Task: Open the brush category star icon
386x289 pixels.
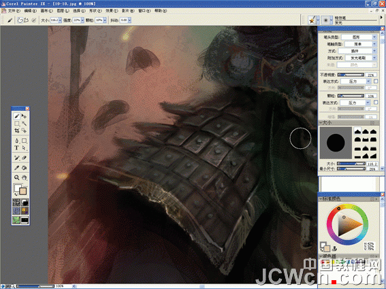Action: point(312,20)
